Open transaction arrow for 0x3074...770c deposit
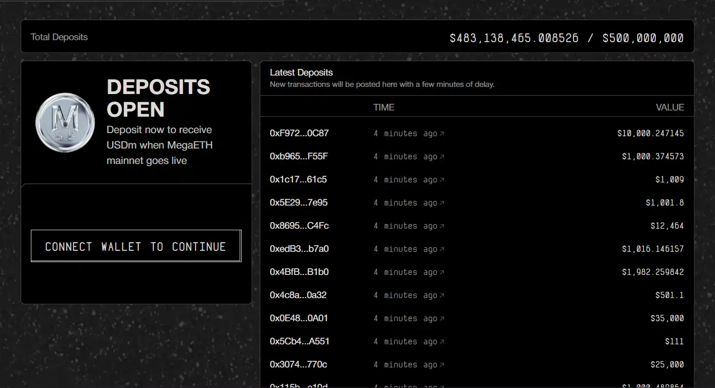This screenshot has width=715, height=388. click(x=442, y=365)
